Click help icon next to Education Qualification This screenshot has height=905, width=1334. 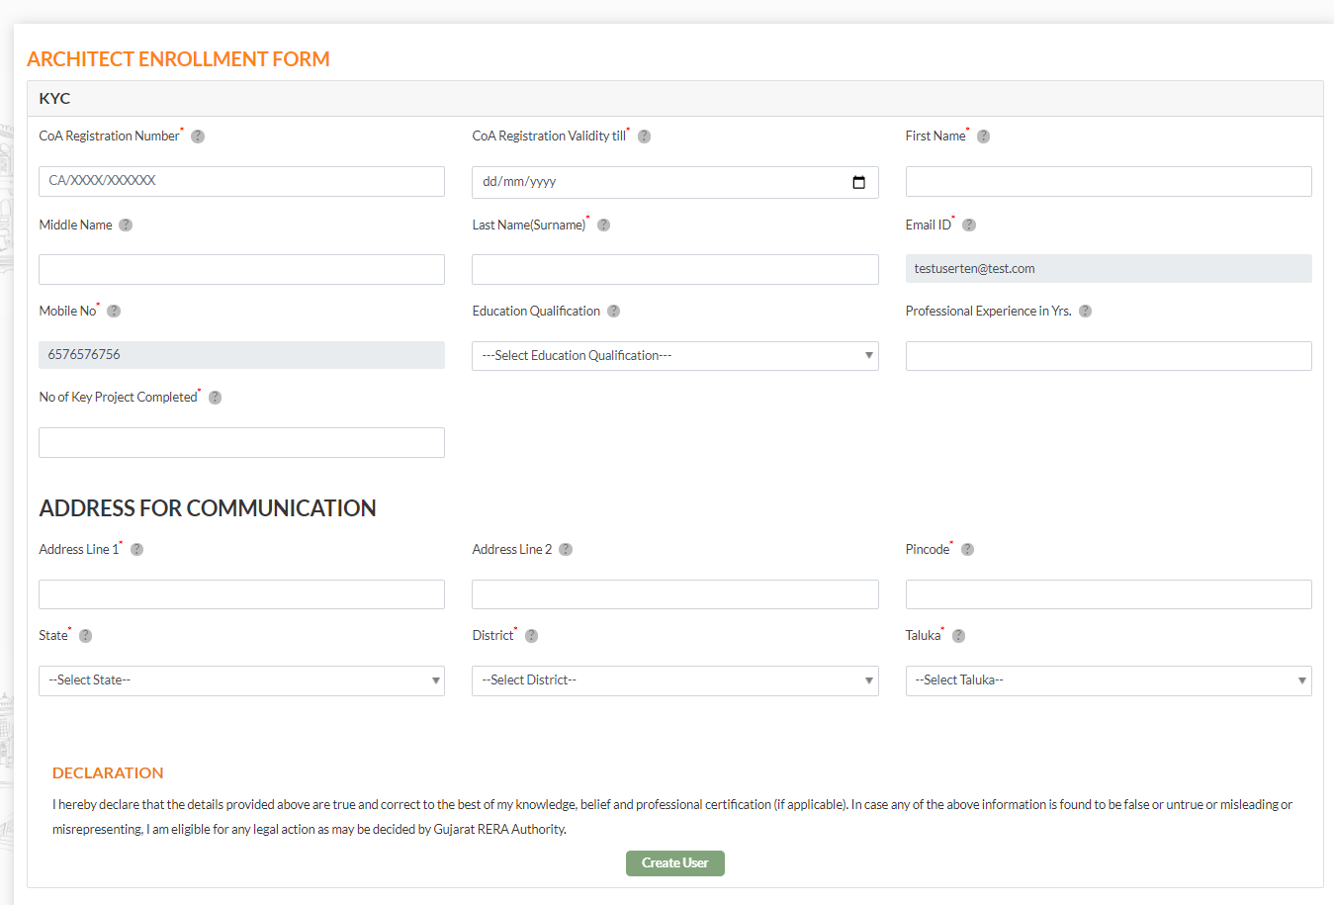click(x=613, y=312)
